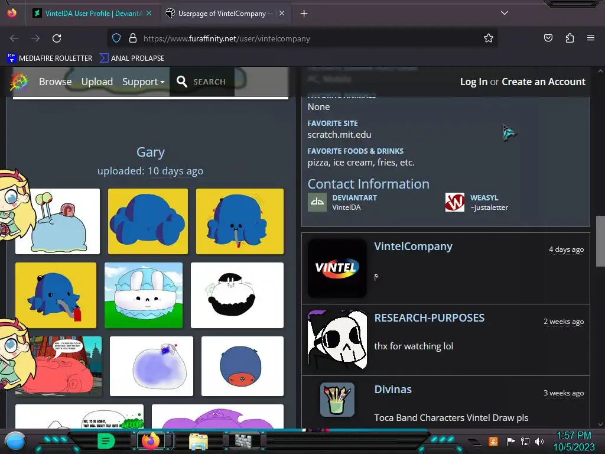Open the Action Center flag tray icon

click(510, 441)
